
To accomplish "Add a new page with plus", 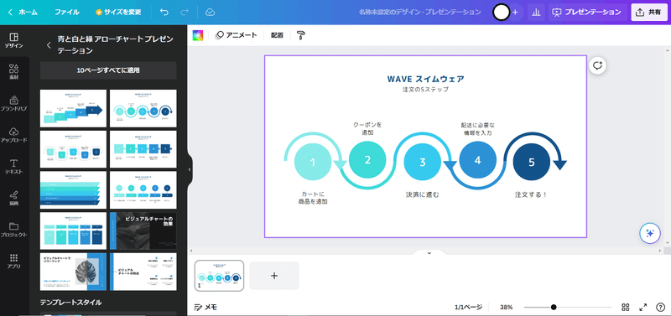I will (x=274, y=276).
